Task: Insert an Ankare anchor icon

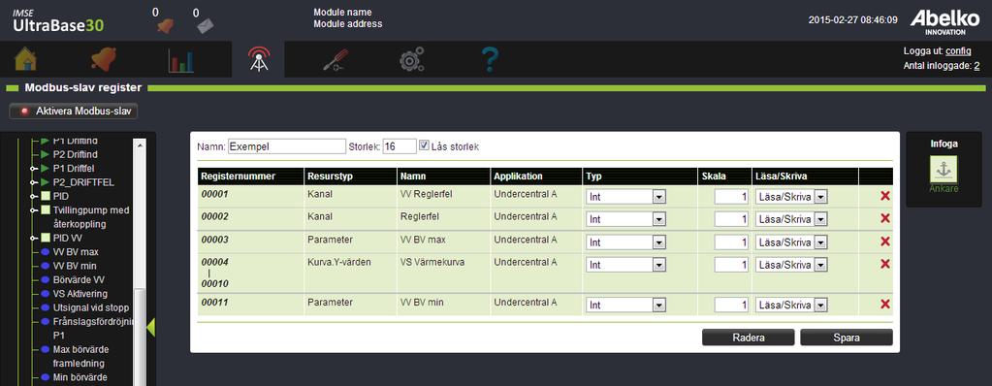Action: pos(944,170)
